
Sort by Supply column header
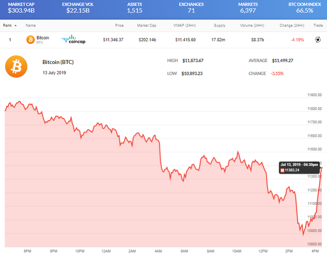coord(220,26)
